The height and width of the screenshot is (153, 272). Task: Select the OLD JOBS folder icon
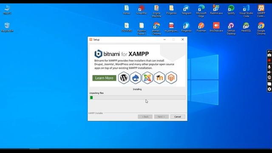coord(127,27)
